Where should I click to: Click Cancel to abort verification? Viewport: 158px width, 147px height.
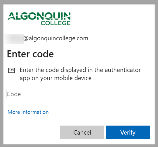click(82, 132)
